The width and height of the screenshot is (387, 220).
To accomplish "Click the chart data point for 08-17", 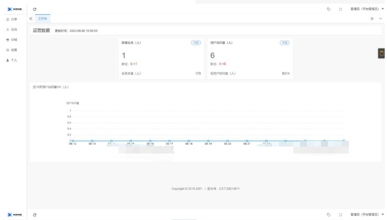I will point(169,141).
